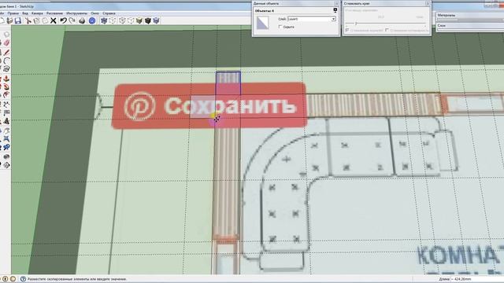Switch to Shaded with Textures dark cube icon

pyautogui.click(x=148, y=21)
